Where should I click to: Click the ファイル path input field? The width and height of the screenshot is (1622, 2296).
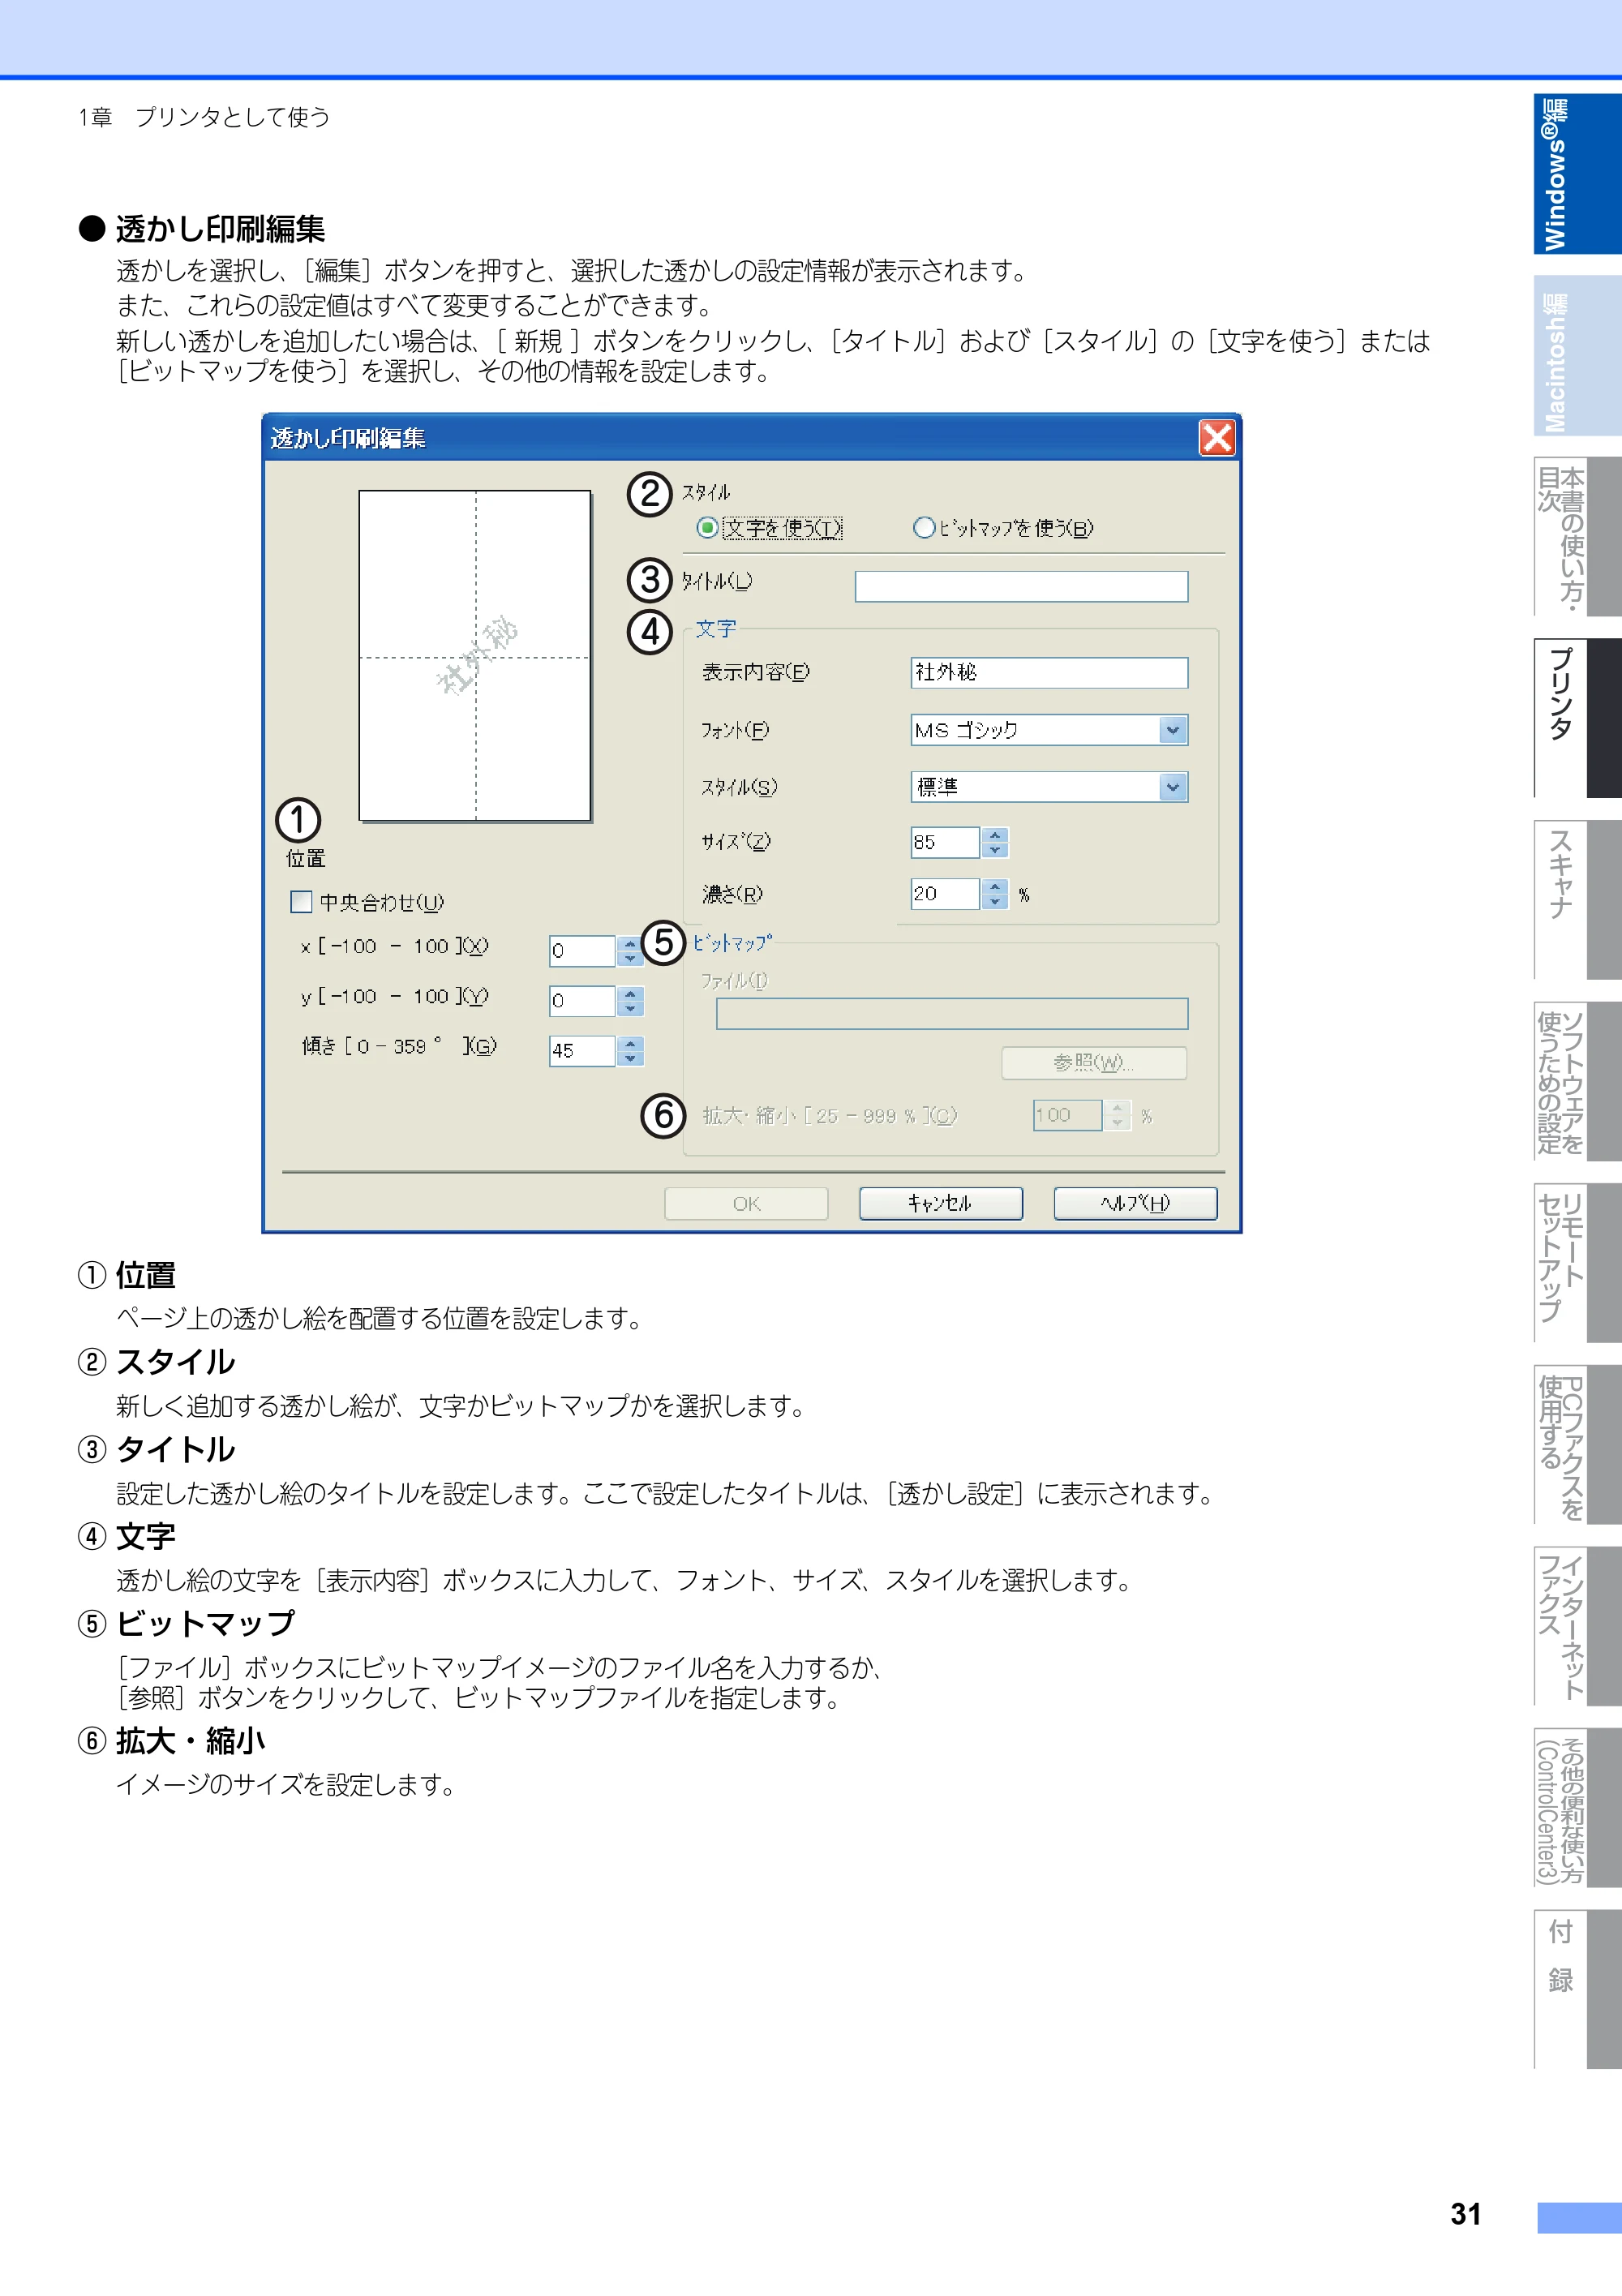(x=952, y=1013)
